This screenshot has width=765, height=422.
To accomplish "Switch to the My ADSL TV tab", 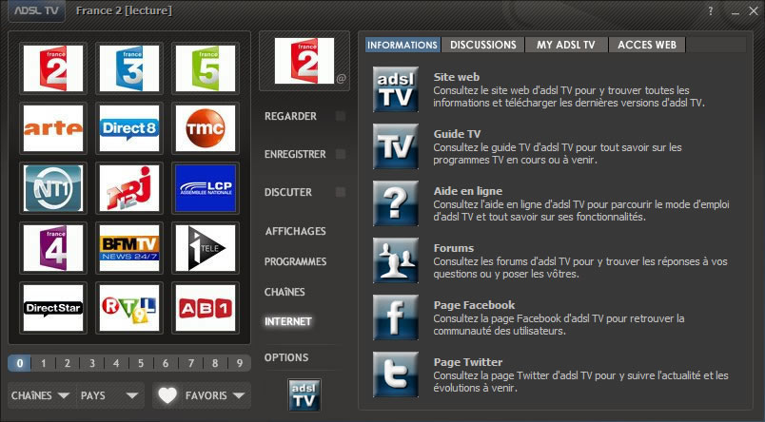I will pyautogui.click(x=566, y=45).
